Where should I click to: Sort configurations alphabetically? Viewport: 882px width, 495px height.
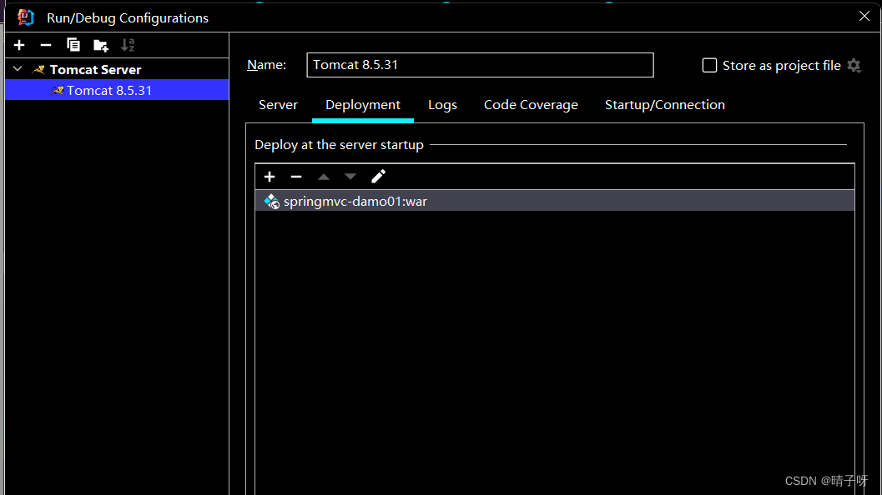[128, 45]
